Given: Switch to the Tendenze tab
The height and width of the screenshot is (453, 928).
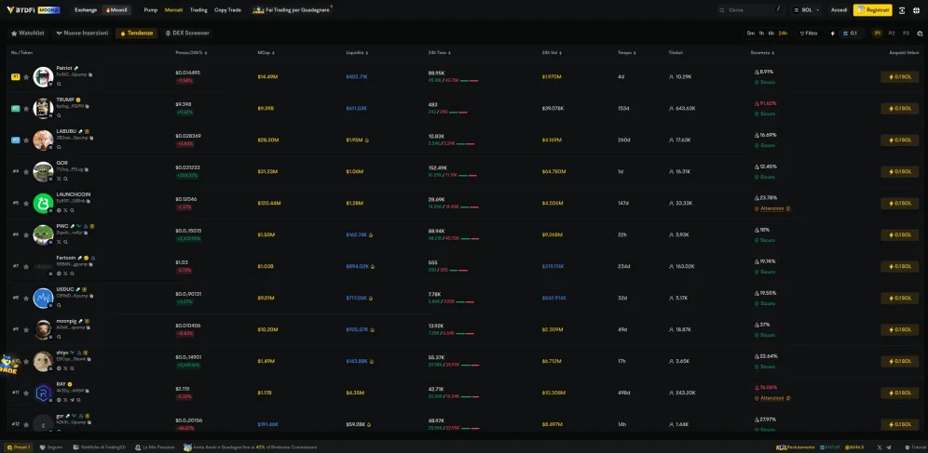Looking at the screenshot, I should pyautogui.click(x=136, y=33).
